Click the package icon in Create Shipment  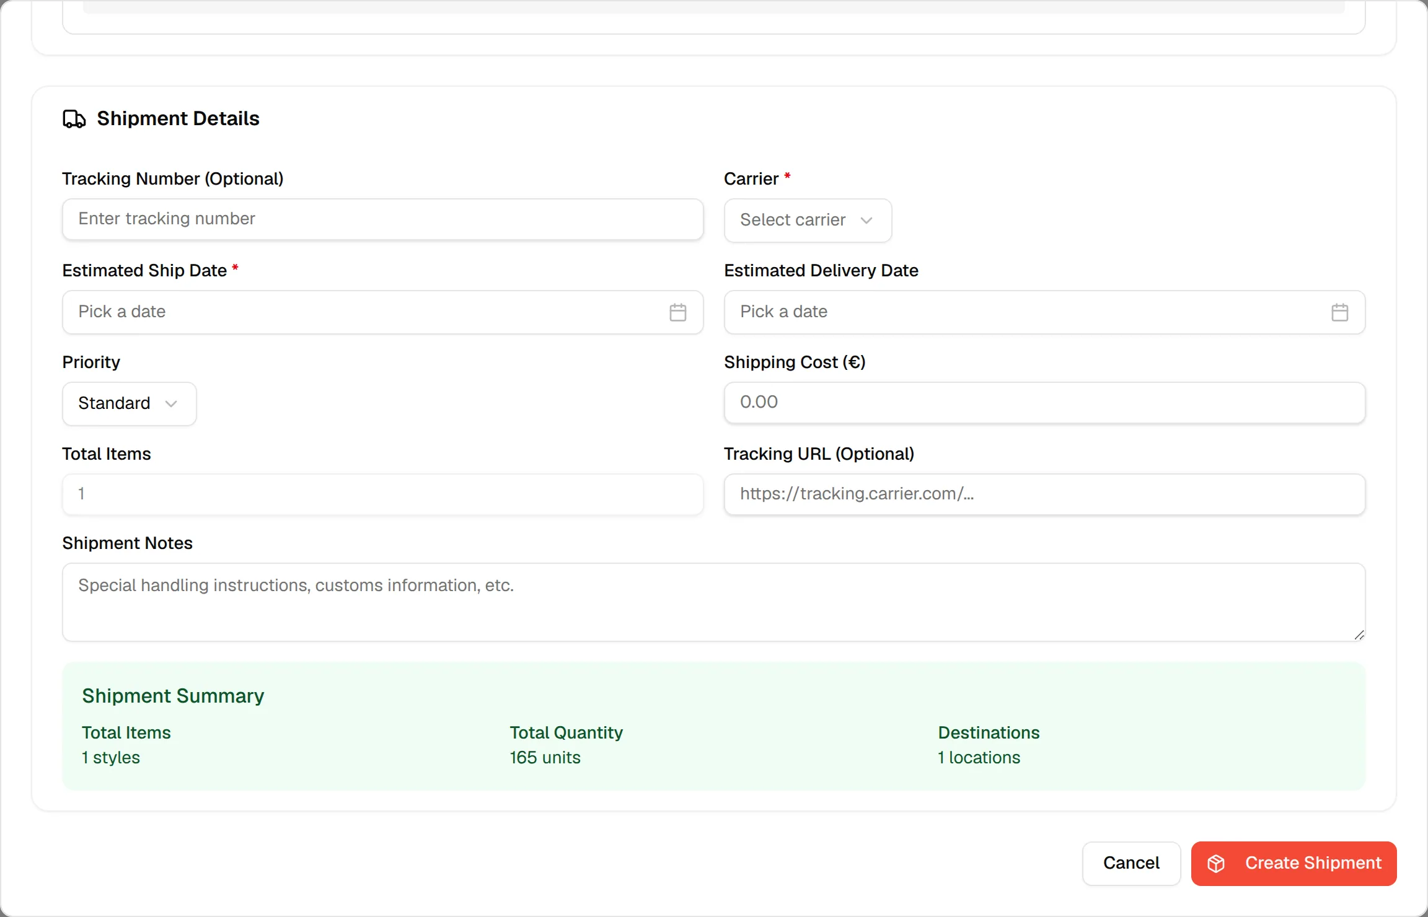(x=1216, y=864)
